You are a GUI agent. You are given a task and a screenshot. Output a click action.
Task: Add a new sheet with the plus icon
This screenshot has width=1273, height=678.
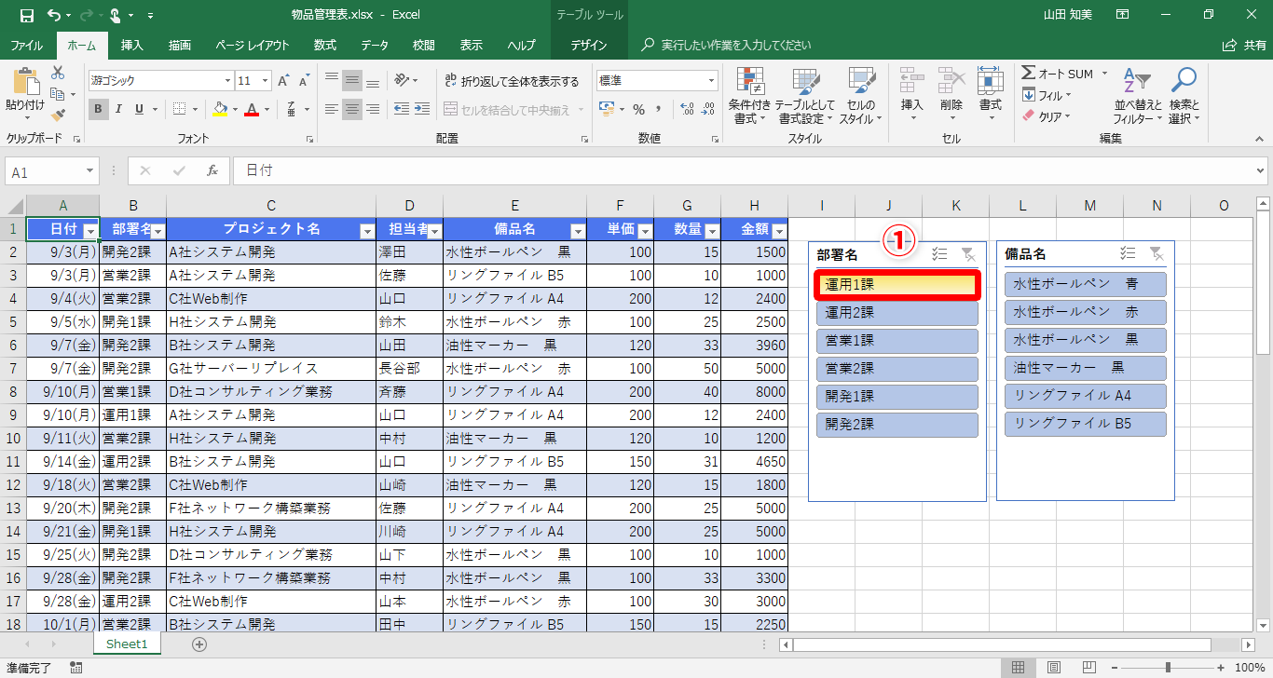pos(199,644)
